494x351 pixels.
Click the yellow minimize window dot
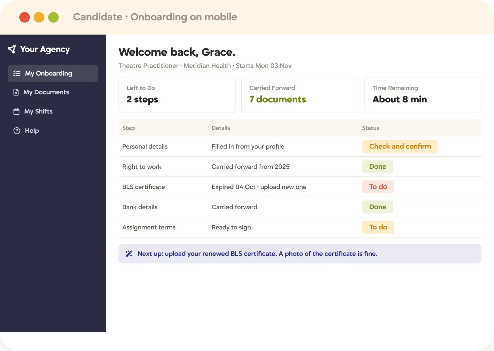39,17
